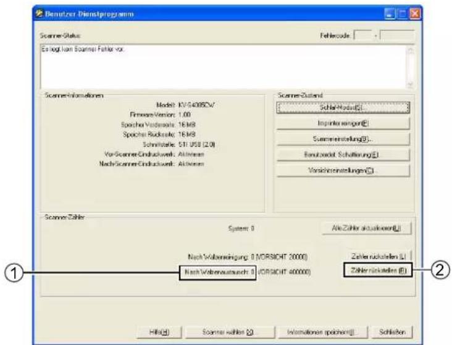
Task: Click the Informationen speichern(I) button
Action: coord(323,332)
